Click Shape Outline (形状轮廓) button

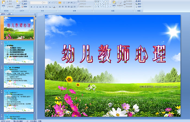(x=129, y=4)
